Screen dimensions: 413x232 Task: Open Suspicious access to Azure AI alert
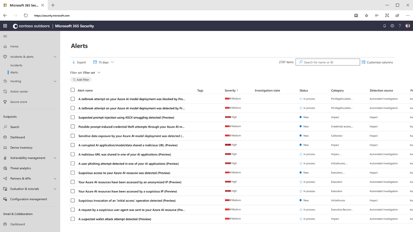pos(124,173)
